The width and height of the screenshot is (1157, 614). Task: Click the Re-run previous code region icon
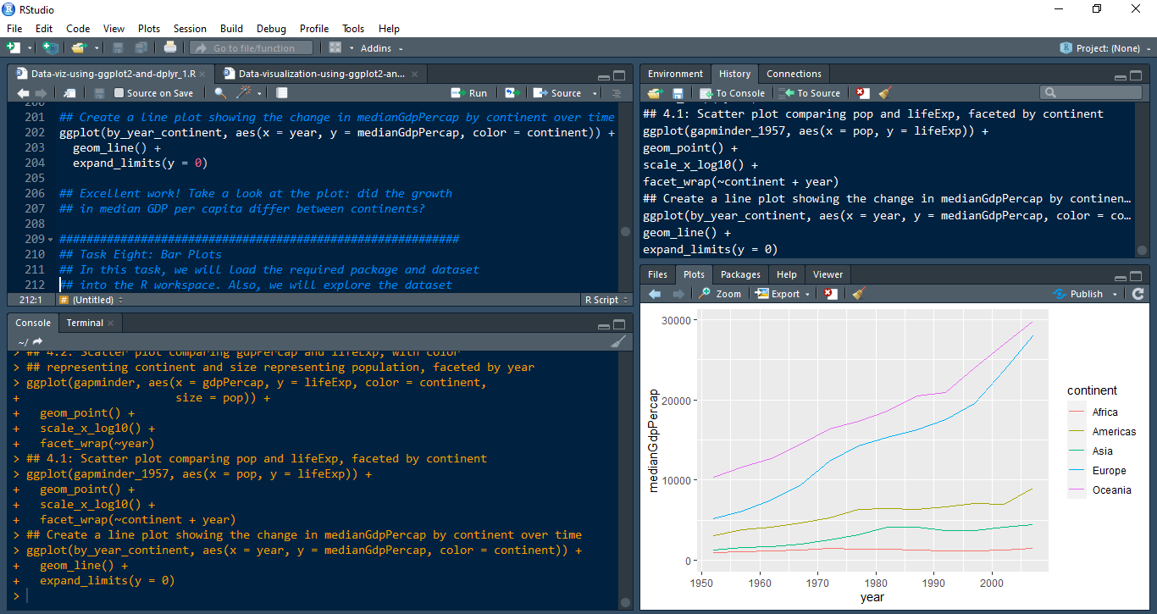coord(512,93)
